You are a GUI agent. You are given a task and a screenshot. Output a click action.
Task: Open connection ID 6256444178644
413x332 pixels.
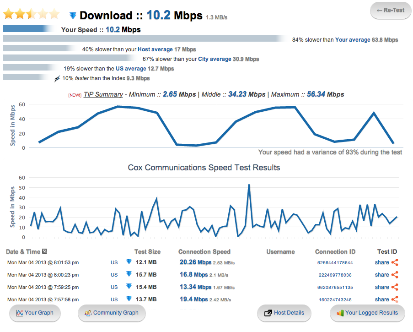(x=335, y=263)
